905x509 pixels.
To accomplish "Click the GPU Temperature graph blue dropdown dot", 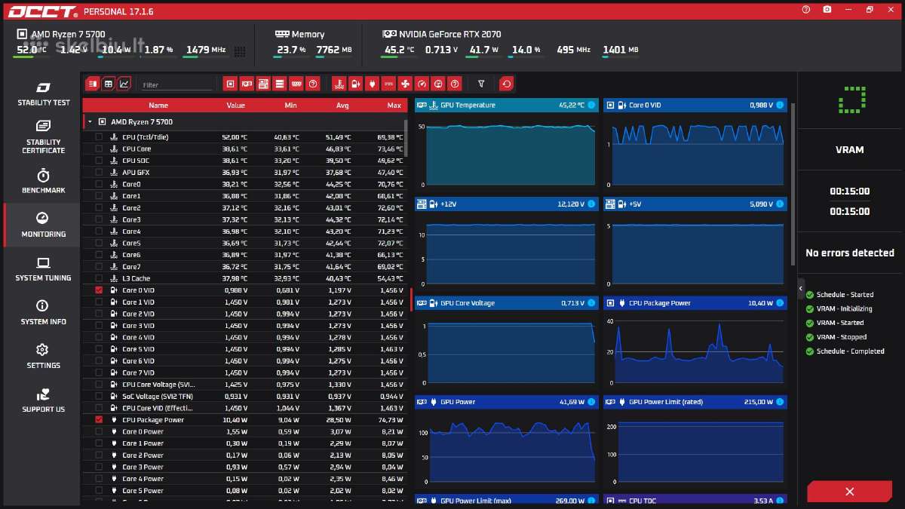I will click(591, 106).
